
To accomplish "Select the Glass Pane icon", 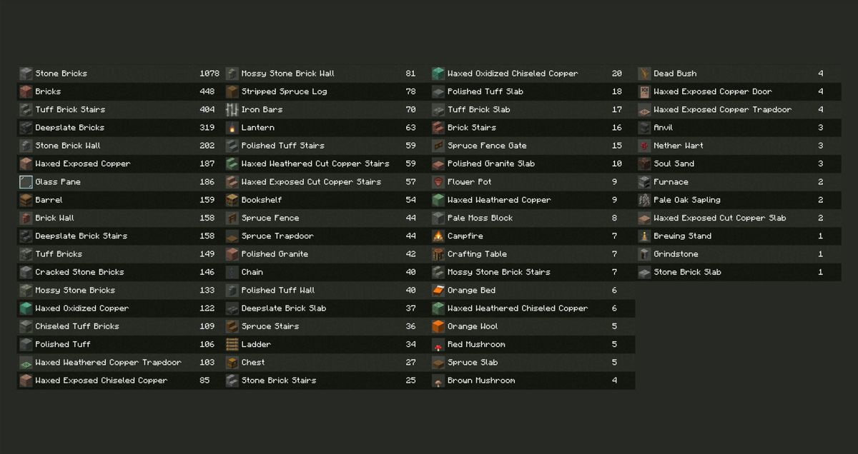I will click(26, 182).
